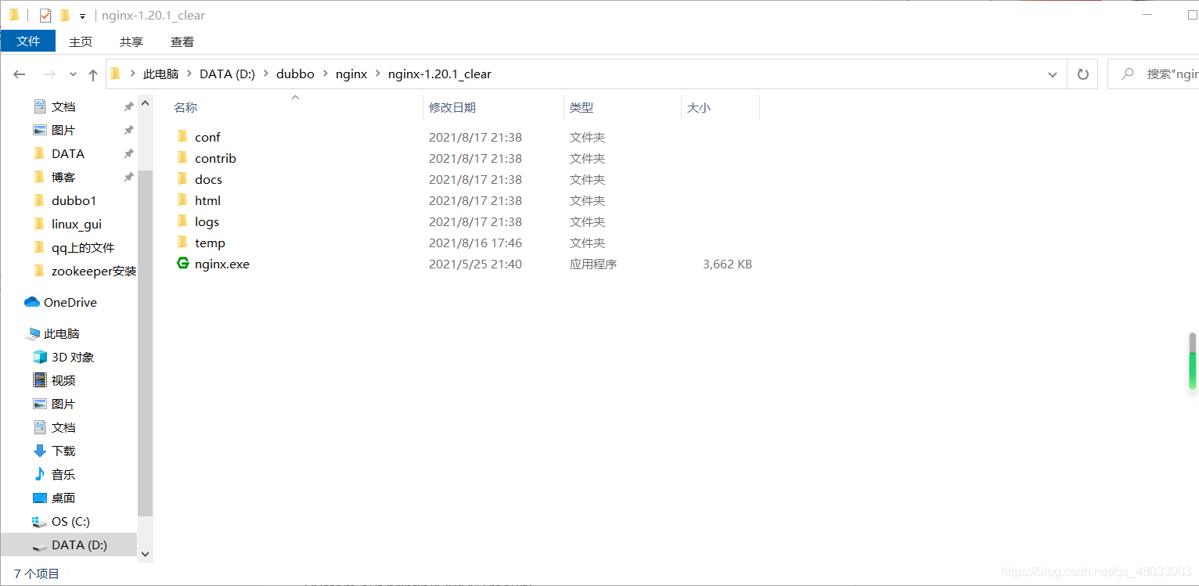The width and height of the screenshot is (1199, 586).
Task: Open linux_gui folder in sidebar
Action: 77,224
